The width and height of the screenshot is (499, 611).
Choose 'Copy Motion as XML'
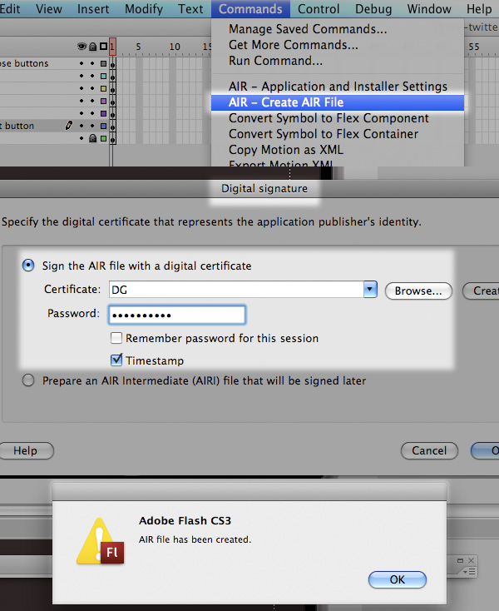pyautogui.click(x=338, y=150)
